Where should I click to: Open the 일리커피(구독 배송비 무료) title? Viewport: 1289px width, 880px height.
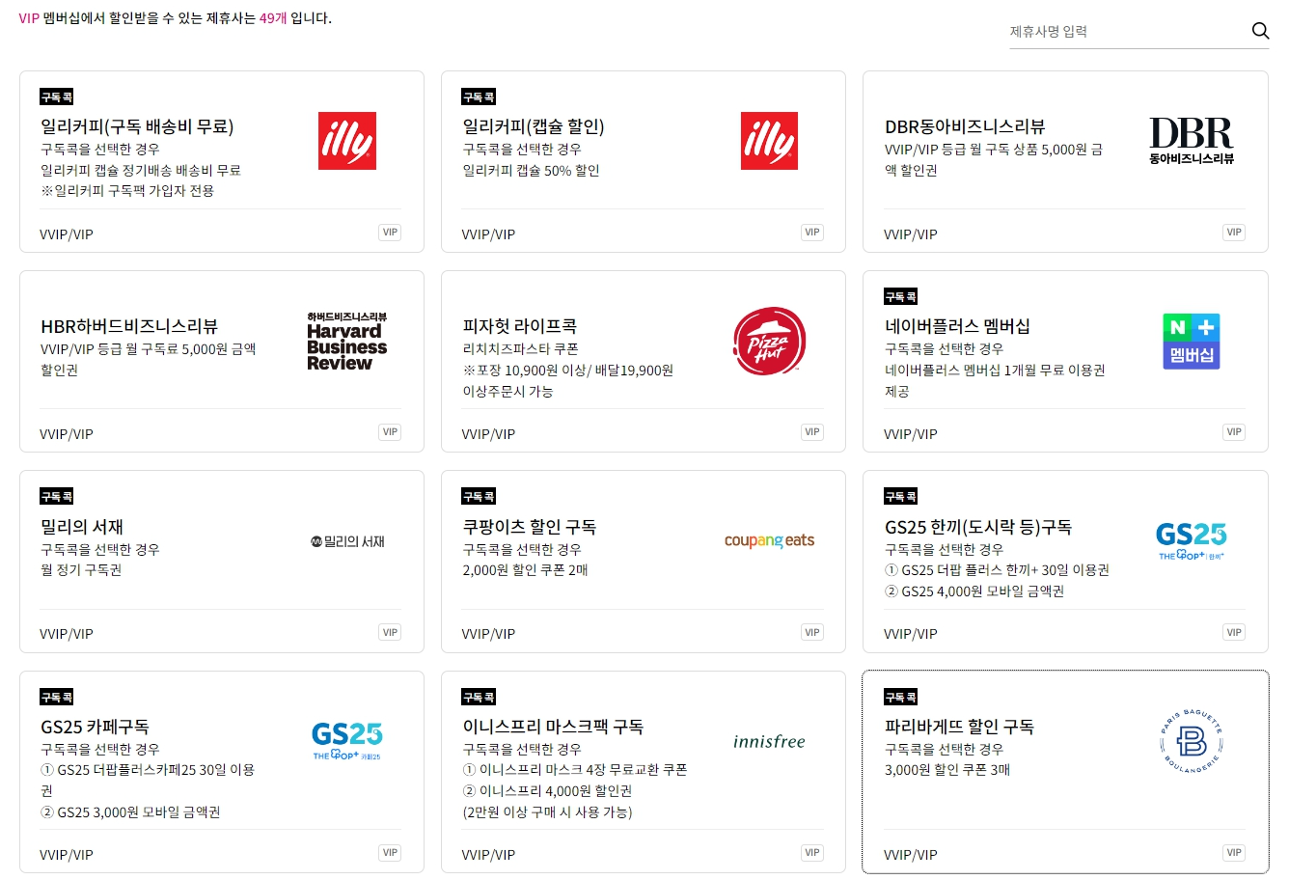[x=137, y=126]
